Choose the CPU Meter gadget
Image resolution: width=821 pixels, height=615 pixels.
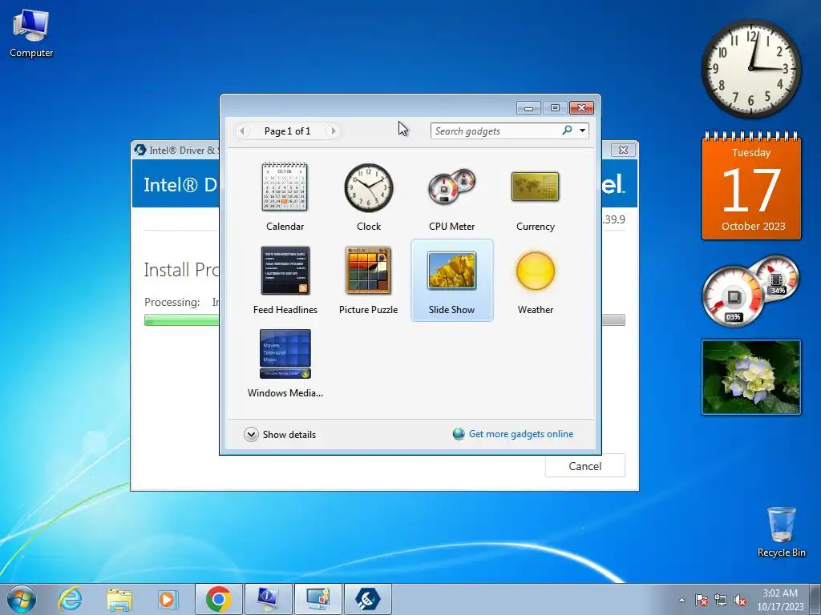click(x=452, y=197)
